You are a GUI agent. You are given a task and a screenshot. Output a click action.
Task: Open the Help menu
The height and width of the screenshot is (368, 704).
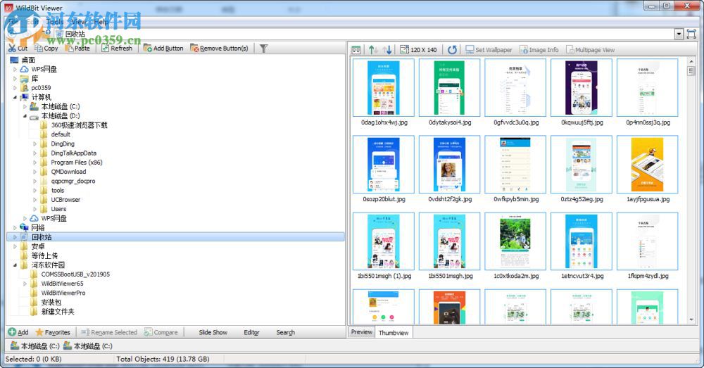pyautogui.click(x=101, y=21)
